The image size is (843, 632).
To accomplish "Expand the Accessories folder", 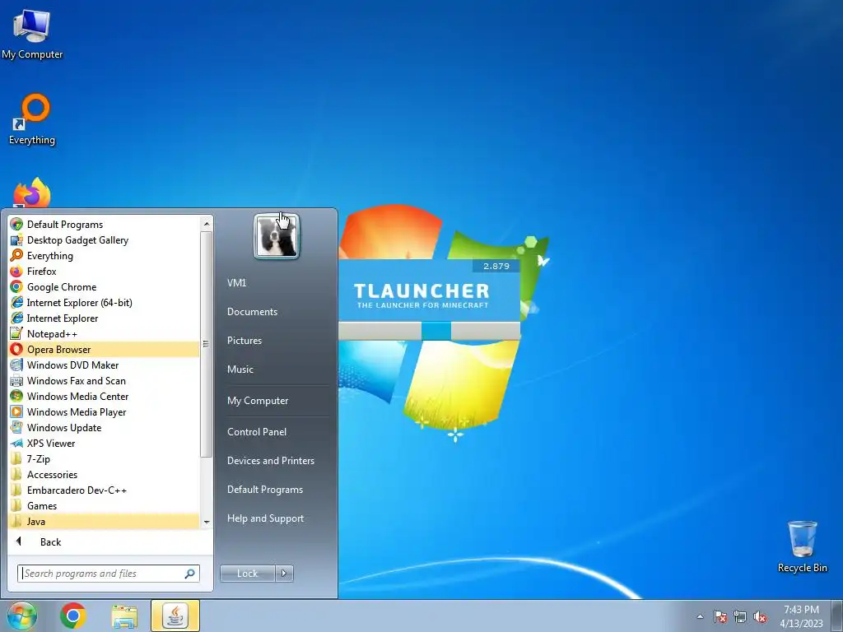I will (104, 474).
